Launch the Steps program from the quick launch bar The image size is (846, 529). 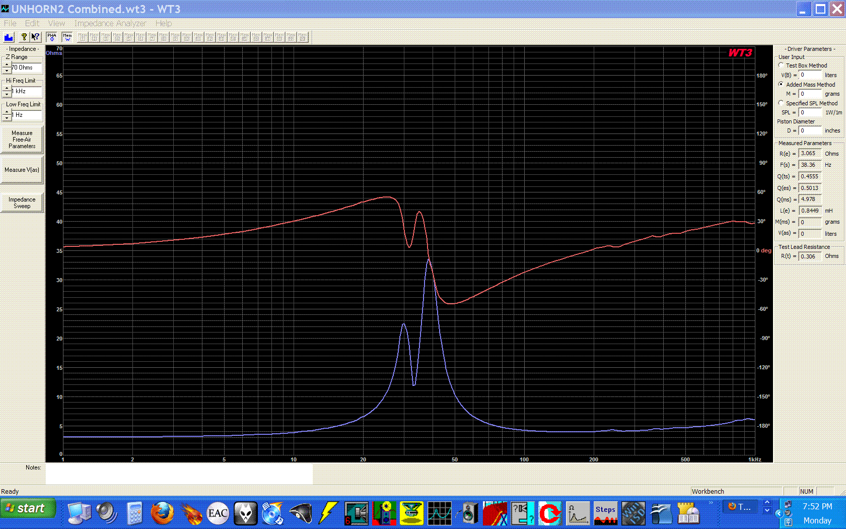tap(605, 513)
